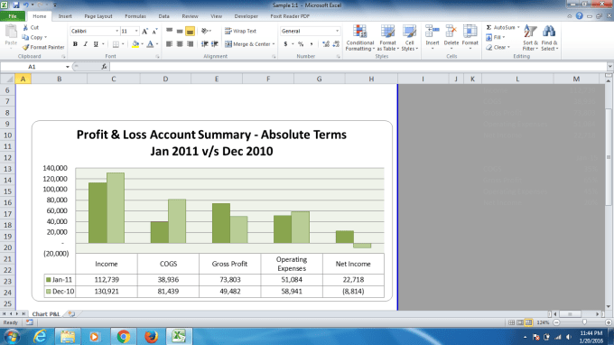Screen dimensions: 614x345
Task: Toggle Center horizontal alignment
Action: click(180, 44)
